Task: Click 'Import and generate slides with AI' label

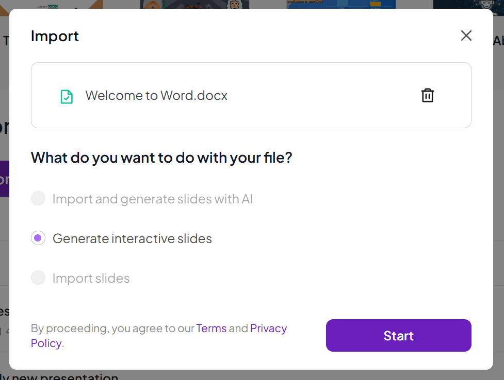Action: pyautogui.click(x=152, y=199)
